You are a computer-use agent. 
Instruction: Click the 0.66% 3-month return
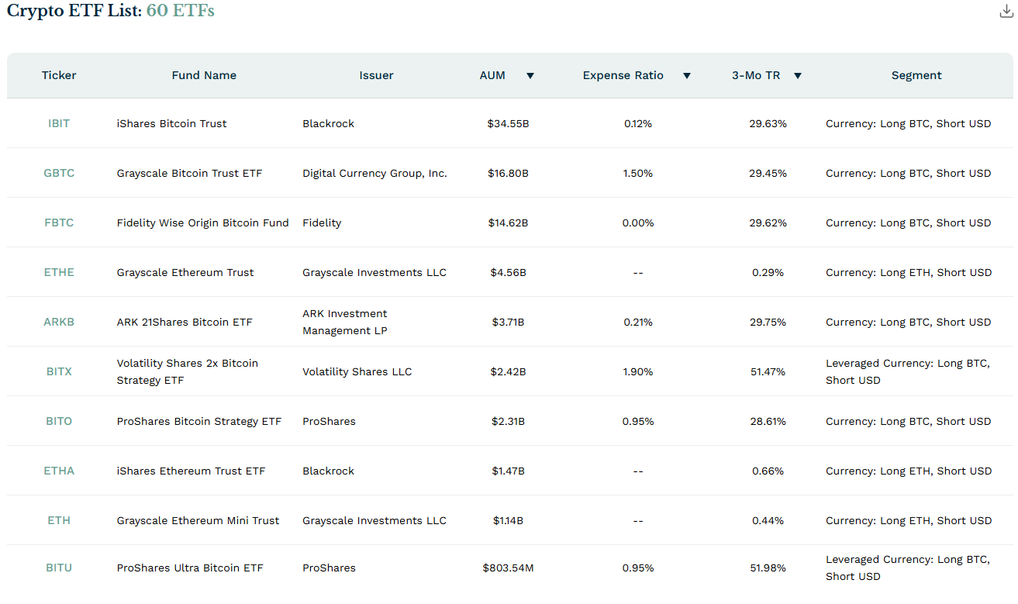(x=768, y=471)
